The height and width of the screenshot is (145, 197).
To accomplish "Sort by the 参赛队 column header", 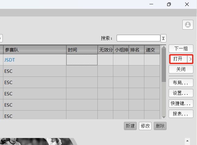I will pyautogui.click(x=35, y=50).
